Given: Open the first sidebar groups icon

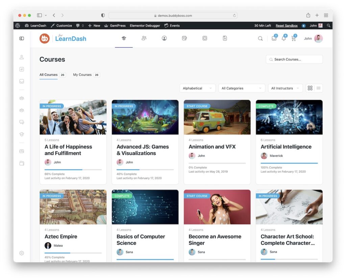Looking at the screenshot, I should click(x=22, y=98).
